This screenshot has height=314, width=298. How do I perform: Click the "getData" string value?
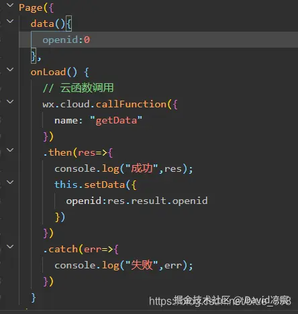(x=116, y=120)
